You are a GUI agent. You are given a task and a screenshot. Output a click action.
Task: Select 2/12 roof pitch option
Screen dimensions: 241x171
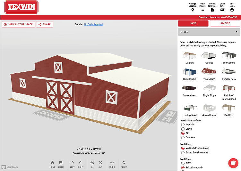pyautogui.click(x=183, y=163)
